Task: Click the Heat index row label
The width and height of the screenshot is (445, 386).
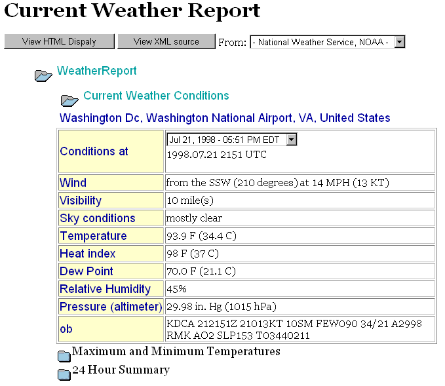Action: point(87,254)
